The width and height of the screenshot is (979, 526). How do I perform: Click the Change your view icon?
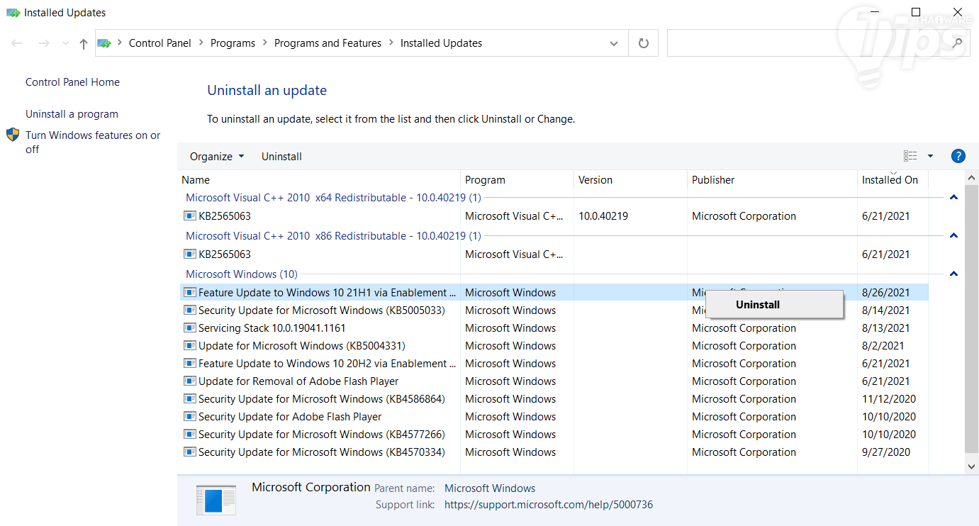pos(910,157)
